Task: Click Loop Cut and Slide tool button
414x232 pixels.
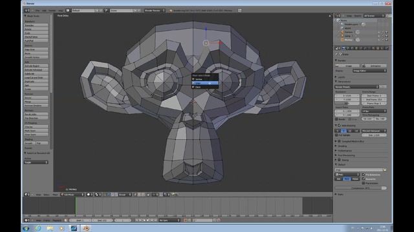Action: (x=36, y=77)
